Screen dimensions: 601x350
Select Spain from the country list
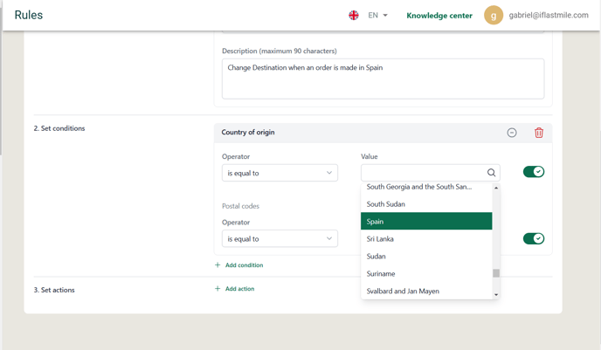click(426, 222)
